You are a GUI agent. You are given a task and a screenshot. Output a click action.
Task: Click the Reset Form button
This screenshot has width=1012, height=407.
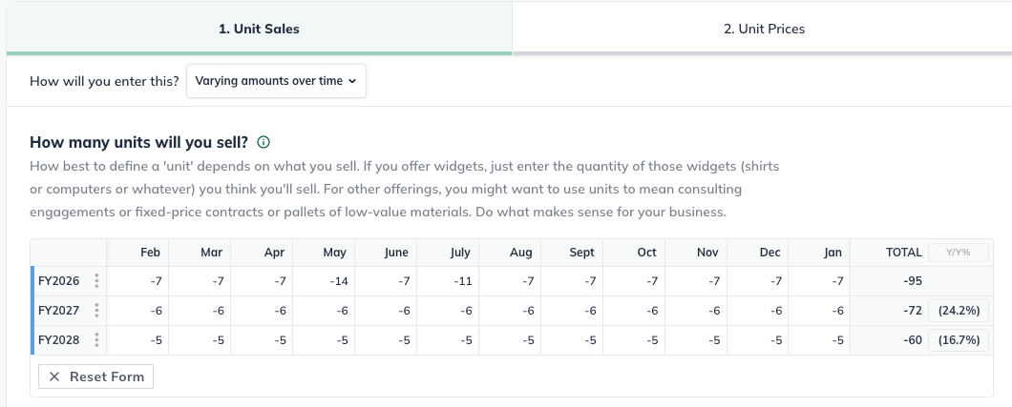coord(95,376)
